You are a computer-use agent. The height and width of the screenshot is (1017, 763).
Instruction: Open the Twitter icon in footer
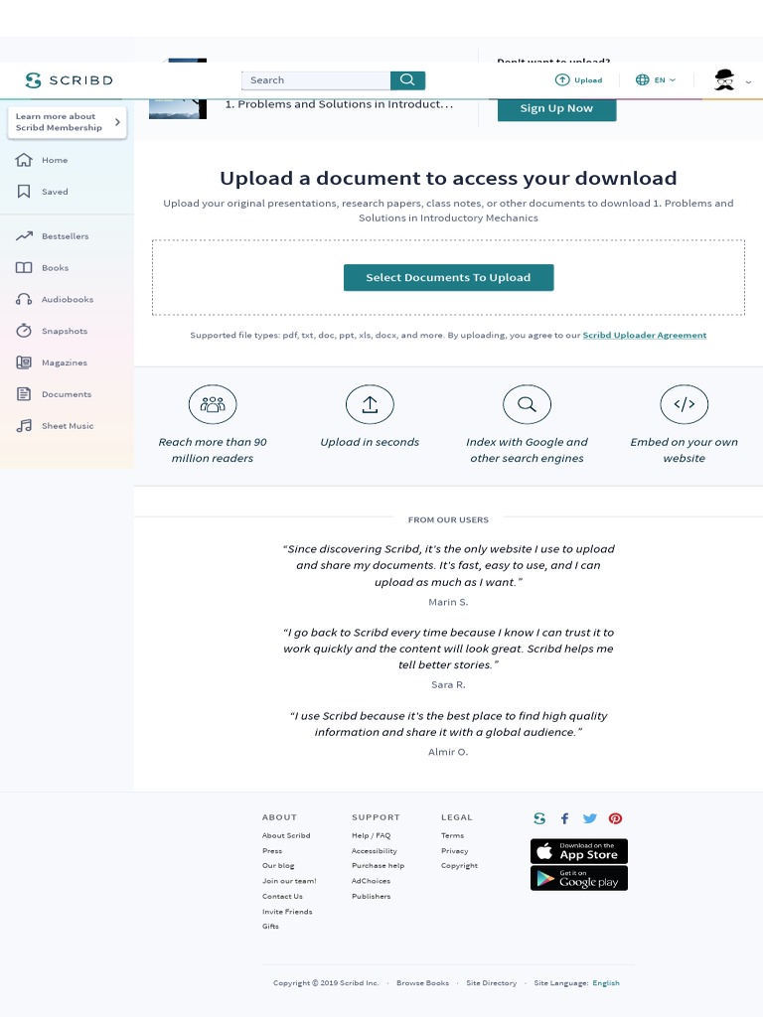click(590, 818)
